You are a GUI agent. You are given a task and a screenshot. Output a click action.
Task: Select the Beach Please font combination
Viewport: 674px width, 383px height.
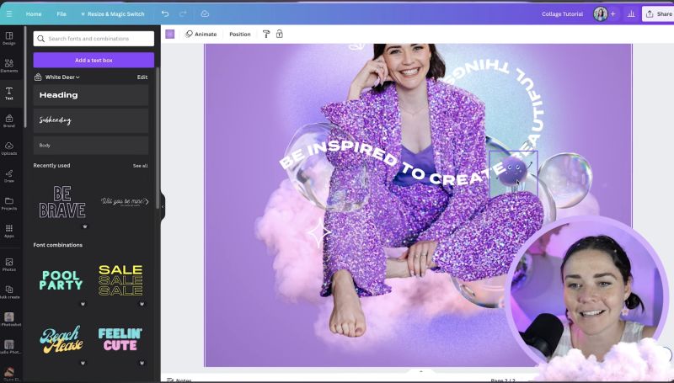click(61, 339)
